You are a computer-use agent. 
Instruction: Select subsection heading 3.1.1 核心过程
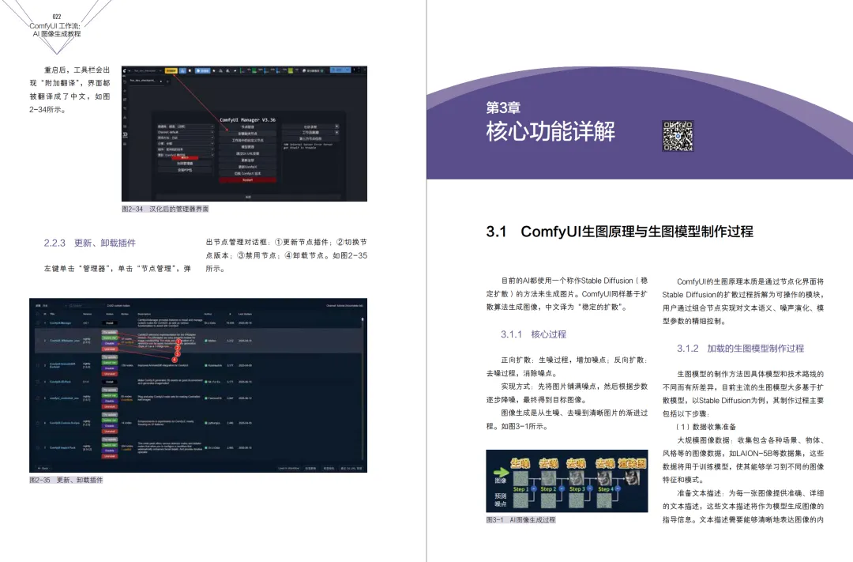533,334
